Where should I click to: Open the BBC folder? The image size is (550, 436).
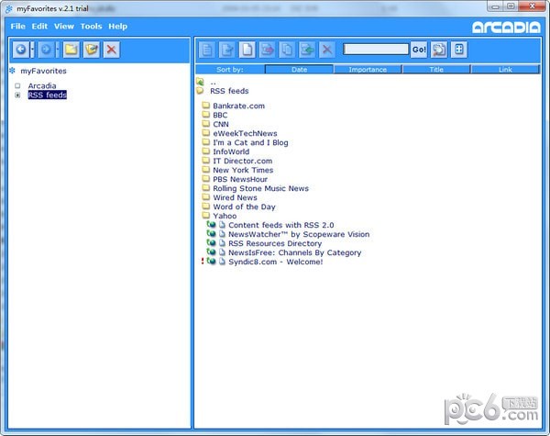pyautogui.click(x=220, y=115)
